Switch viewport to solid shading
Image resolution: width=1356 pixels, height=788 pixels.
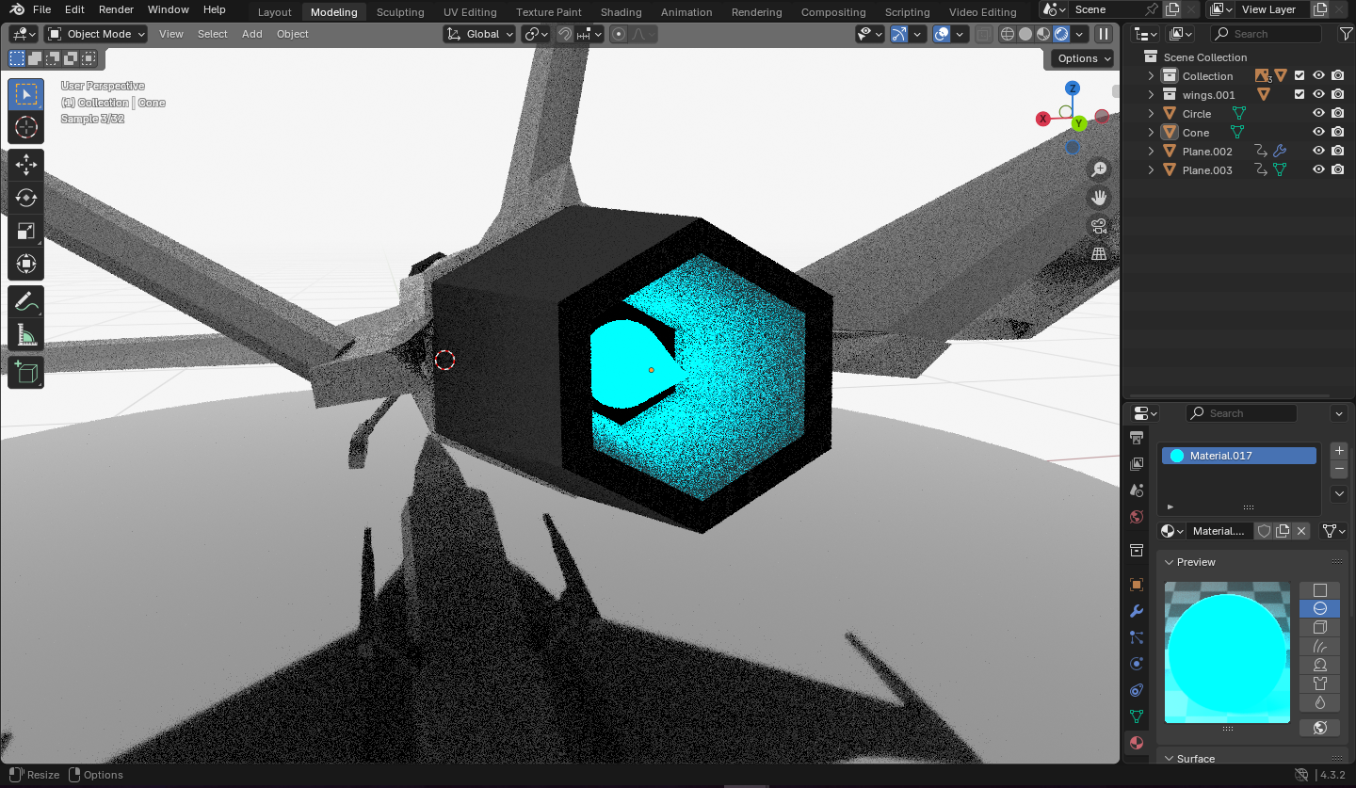(1025, 34)
